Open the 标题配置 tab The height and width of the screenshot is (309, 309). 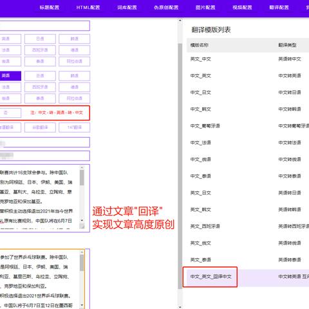50,8
